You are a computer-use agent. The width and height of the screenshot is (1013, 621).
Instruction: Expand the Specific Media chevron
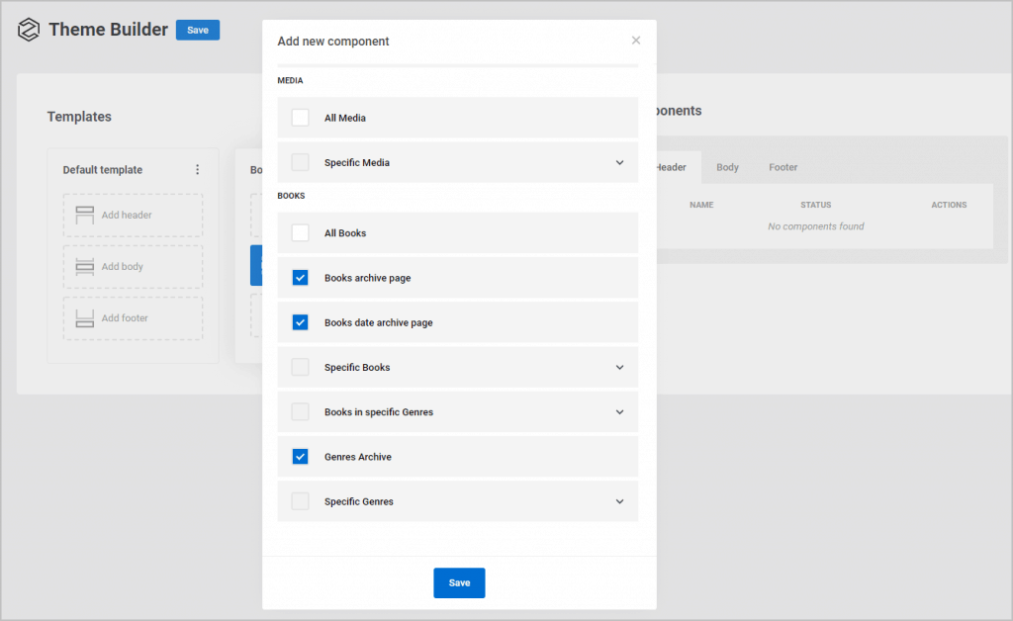(x=620, y=162)
